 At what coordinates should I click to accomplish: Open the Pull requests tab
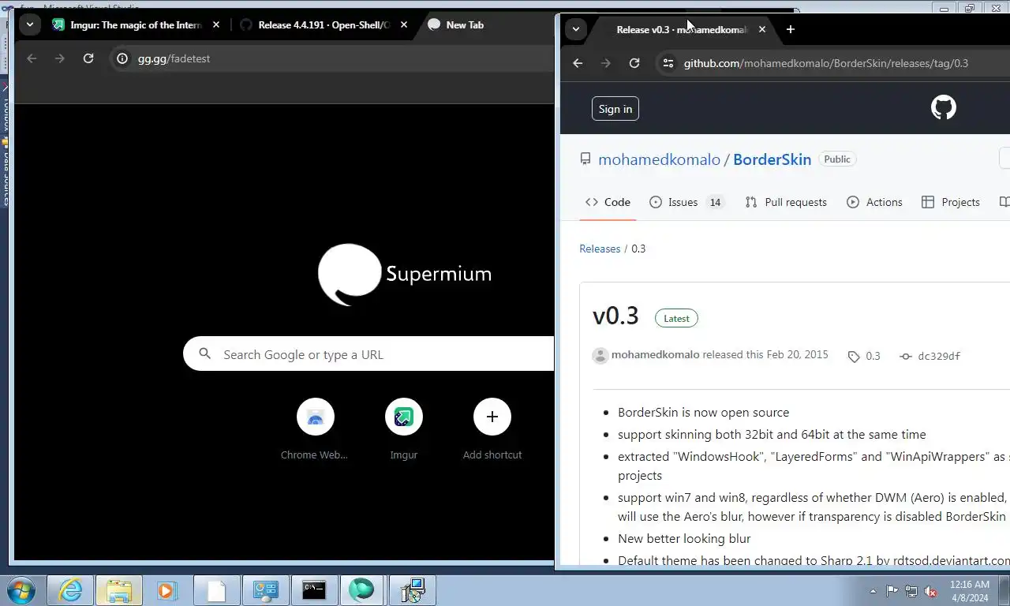(x=786, y=202)
